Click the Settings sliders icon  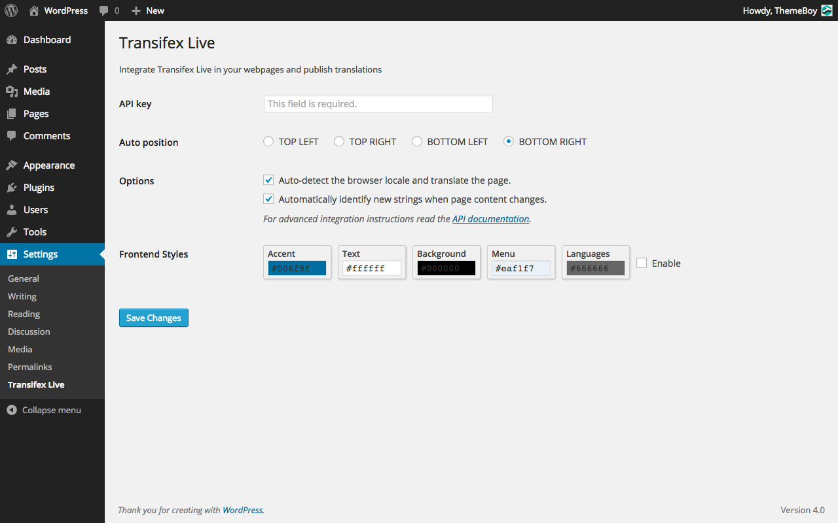click(x=12, y=254)
